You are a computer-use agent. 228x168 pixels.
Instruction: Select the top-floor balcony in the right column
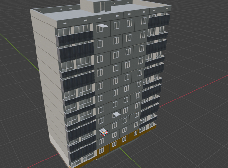pos(159,21)
